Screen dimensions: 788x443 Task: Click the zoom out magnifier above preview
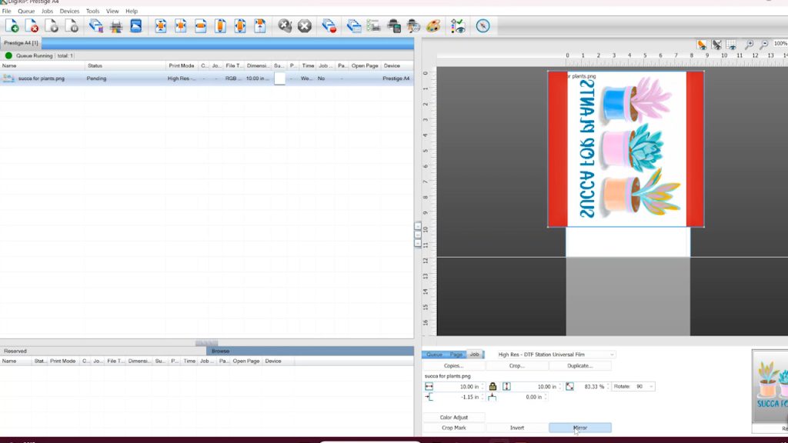[x=763, y=45]
